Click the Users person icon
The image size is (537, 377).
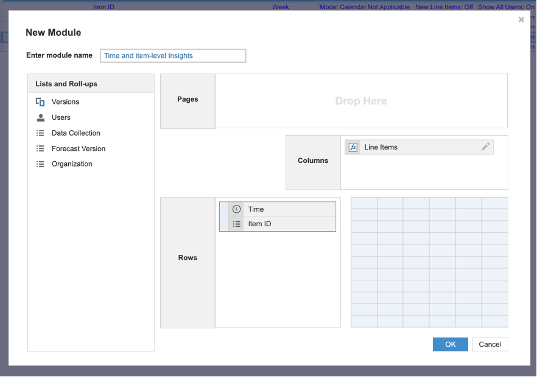(40, 117)
